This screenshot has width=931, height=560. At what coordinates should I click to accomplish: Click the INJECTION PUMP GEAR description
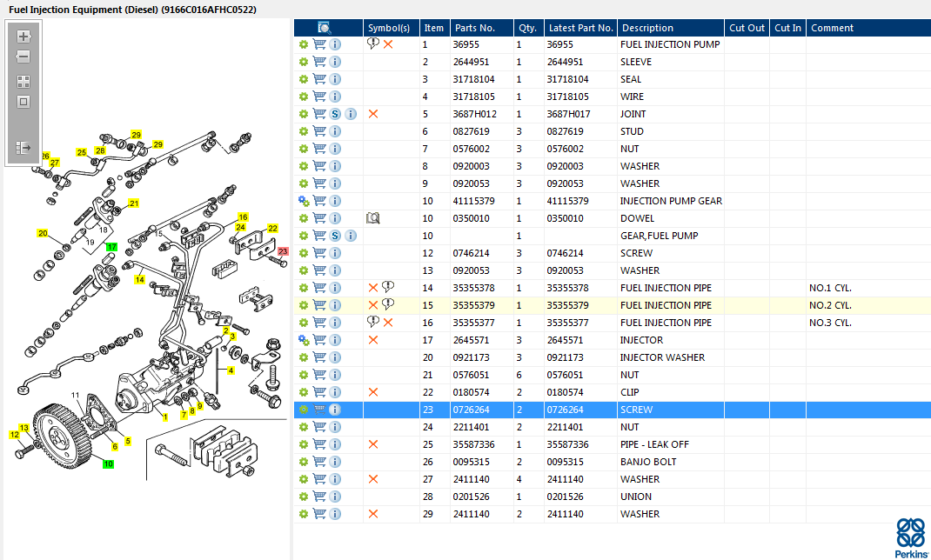point(671,201)
